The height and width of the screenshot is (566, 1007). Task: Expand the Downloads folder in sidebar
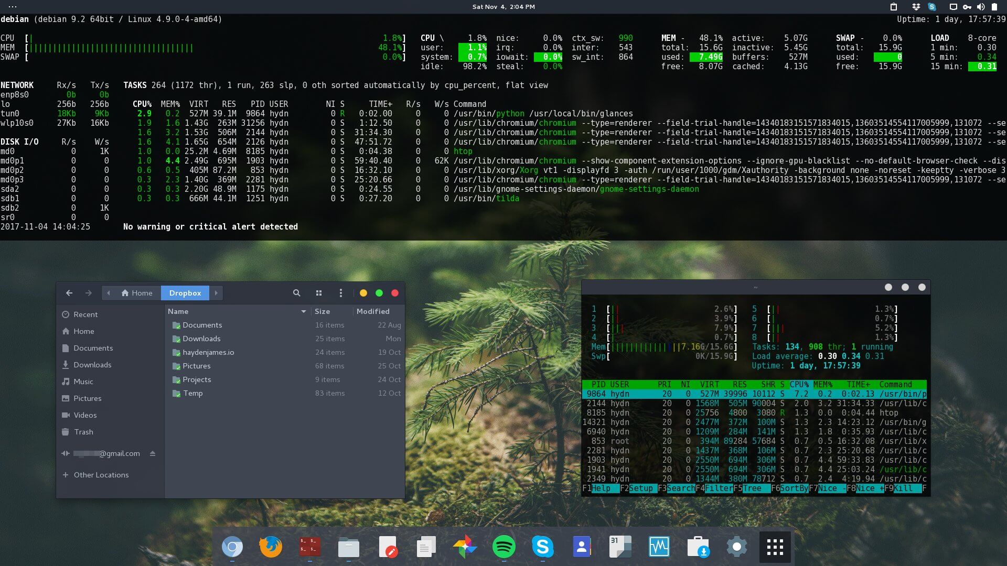(93, 364)
